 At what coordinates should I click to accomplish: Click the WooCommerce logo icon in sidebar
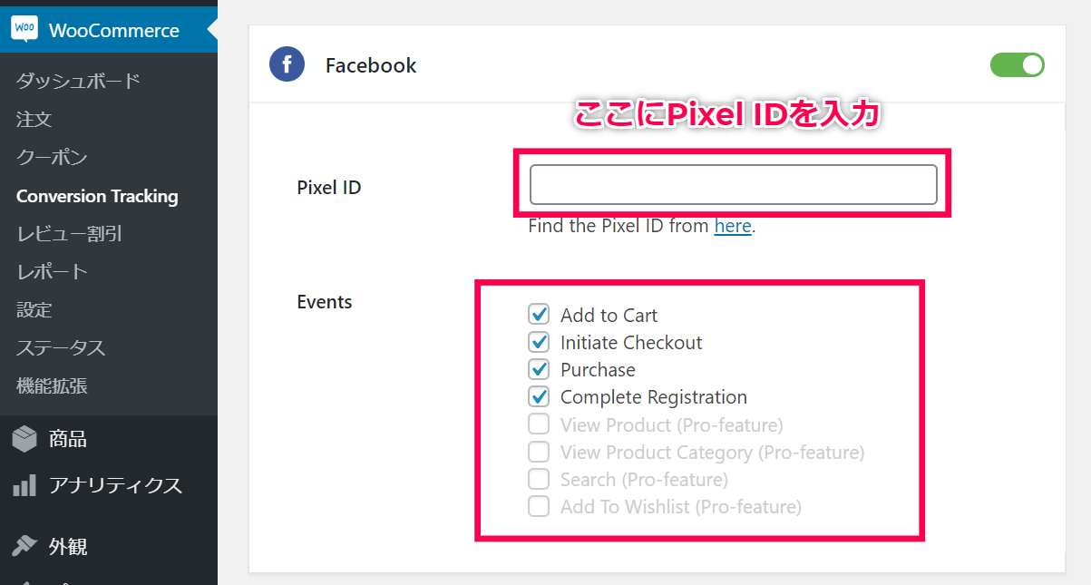click(x=24, y=30)
